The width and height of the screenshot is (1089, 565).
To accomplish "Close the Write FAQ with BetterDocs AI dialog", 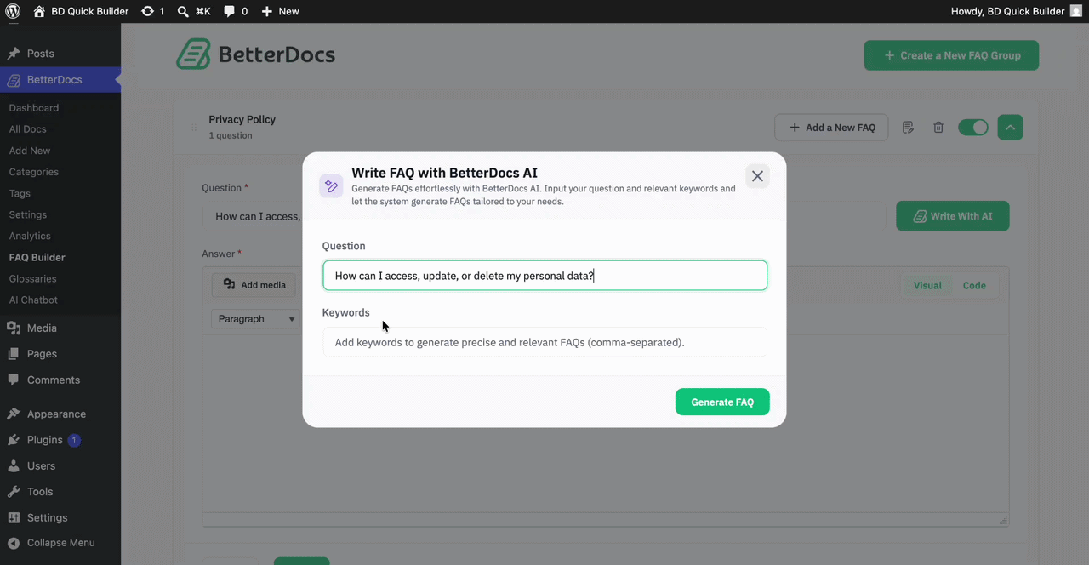I will pos(757,176).
